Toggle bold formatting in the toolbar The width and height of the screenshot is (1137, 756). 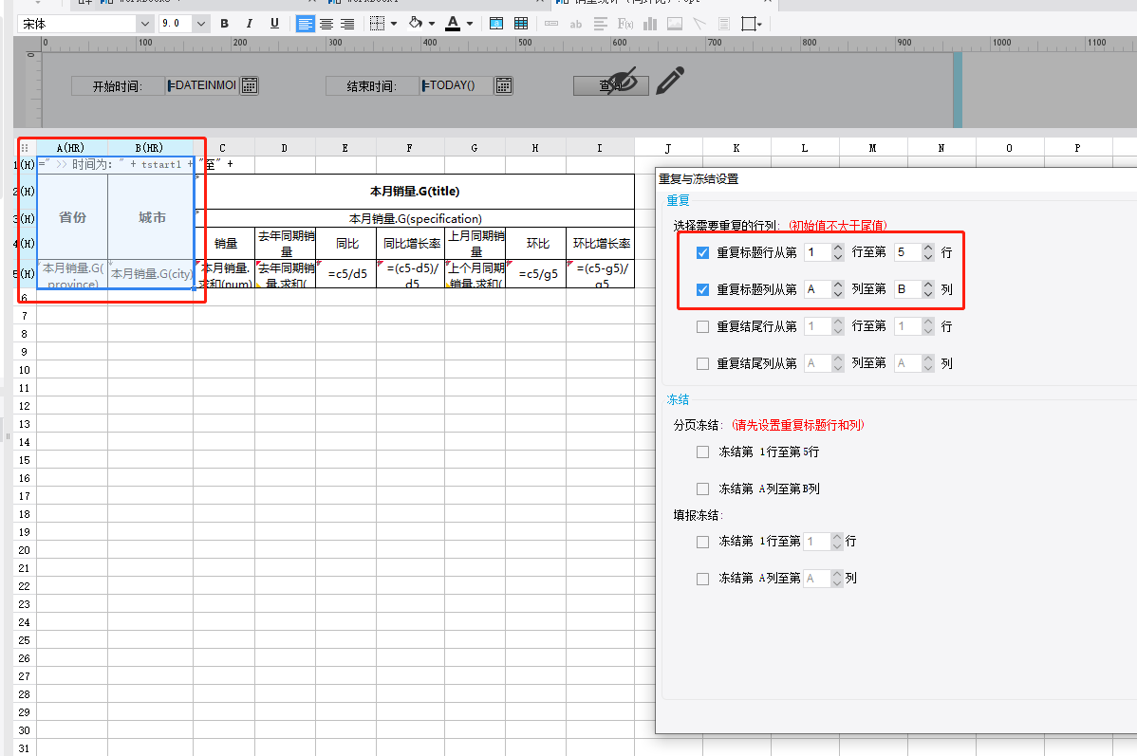[225, 24]
